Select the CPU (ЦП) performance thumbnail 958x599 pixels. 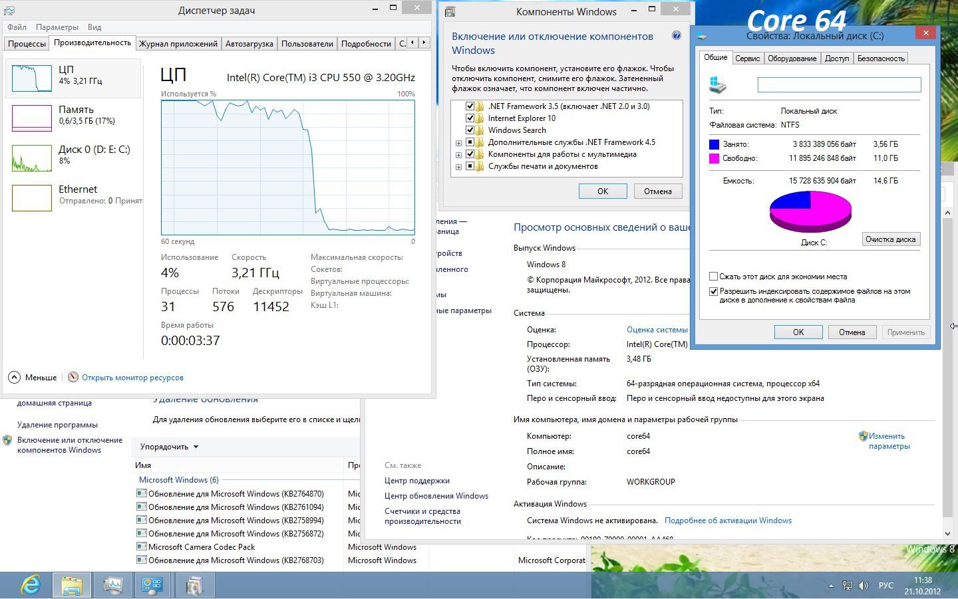coord(32,78)
